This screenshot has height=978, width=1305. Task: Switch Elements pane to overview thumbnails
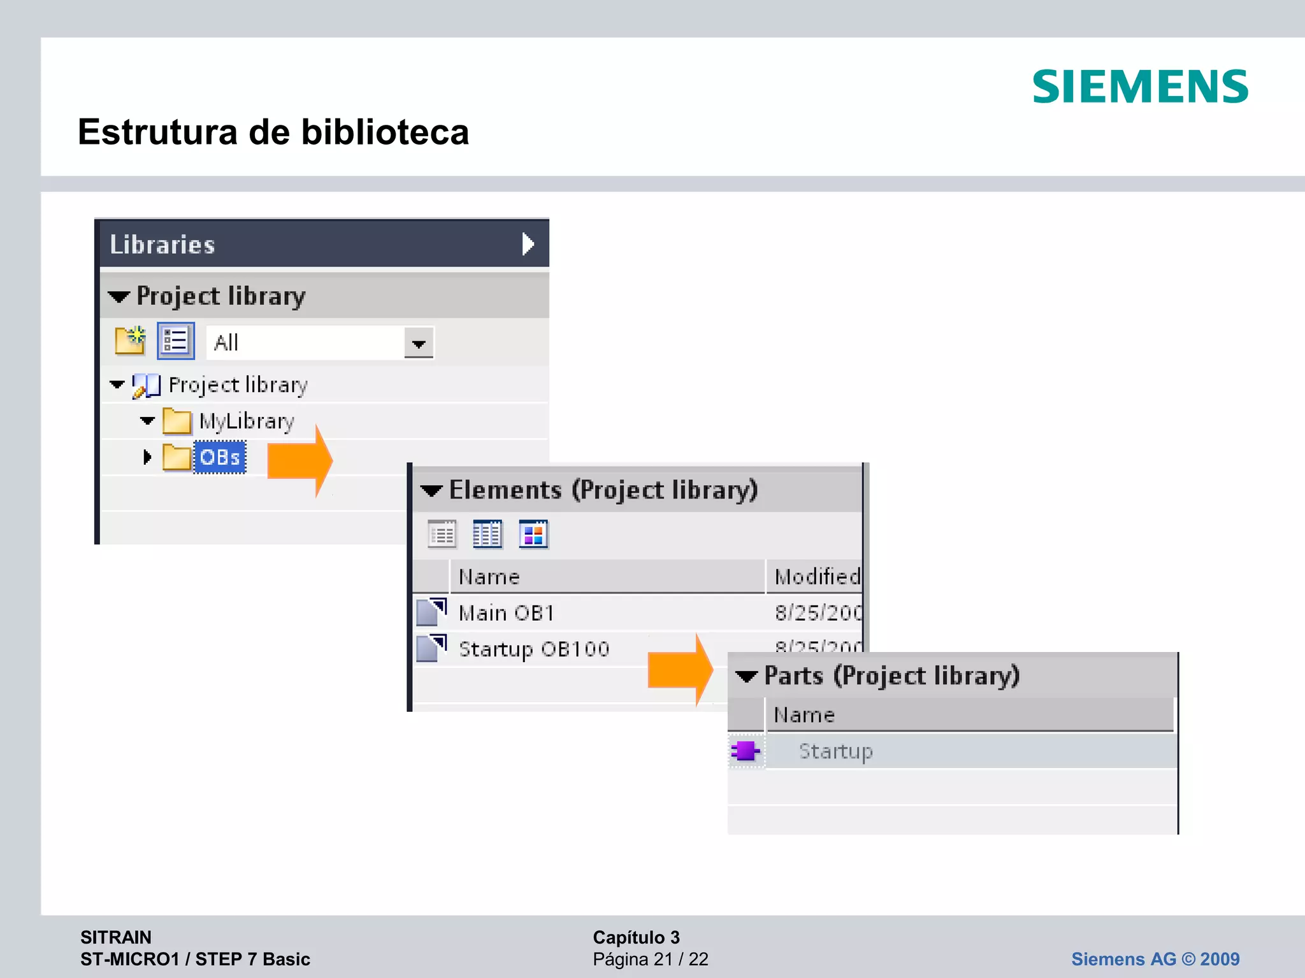[x=533, y=534]
